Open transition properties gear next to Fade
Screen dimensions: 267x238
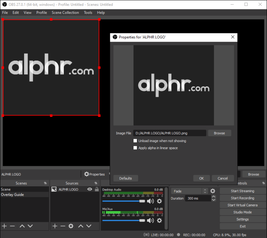[x=213, y=191]
